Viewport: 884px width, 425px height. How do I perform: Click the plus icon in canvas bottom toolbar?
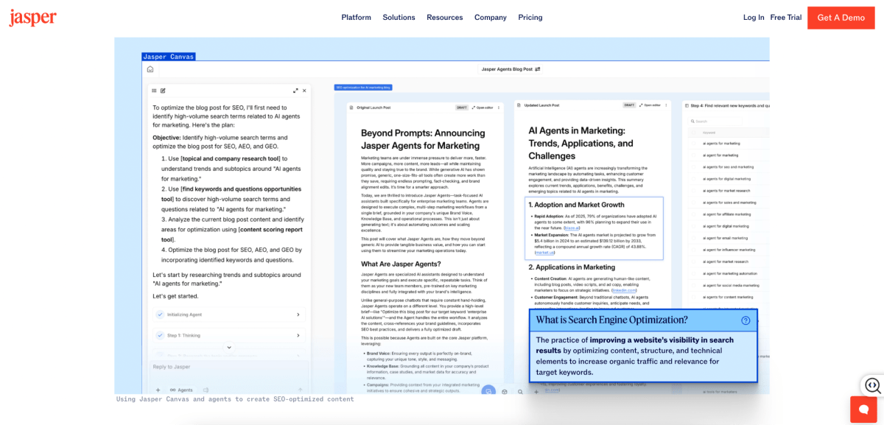tap(536, 392)
